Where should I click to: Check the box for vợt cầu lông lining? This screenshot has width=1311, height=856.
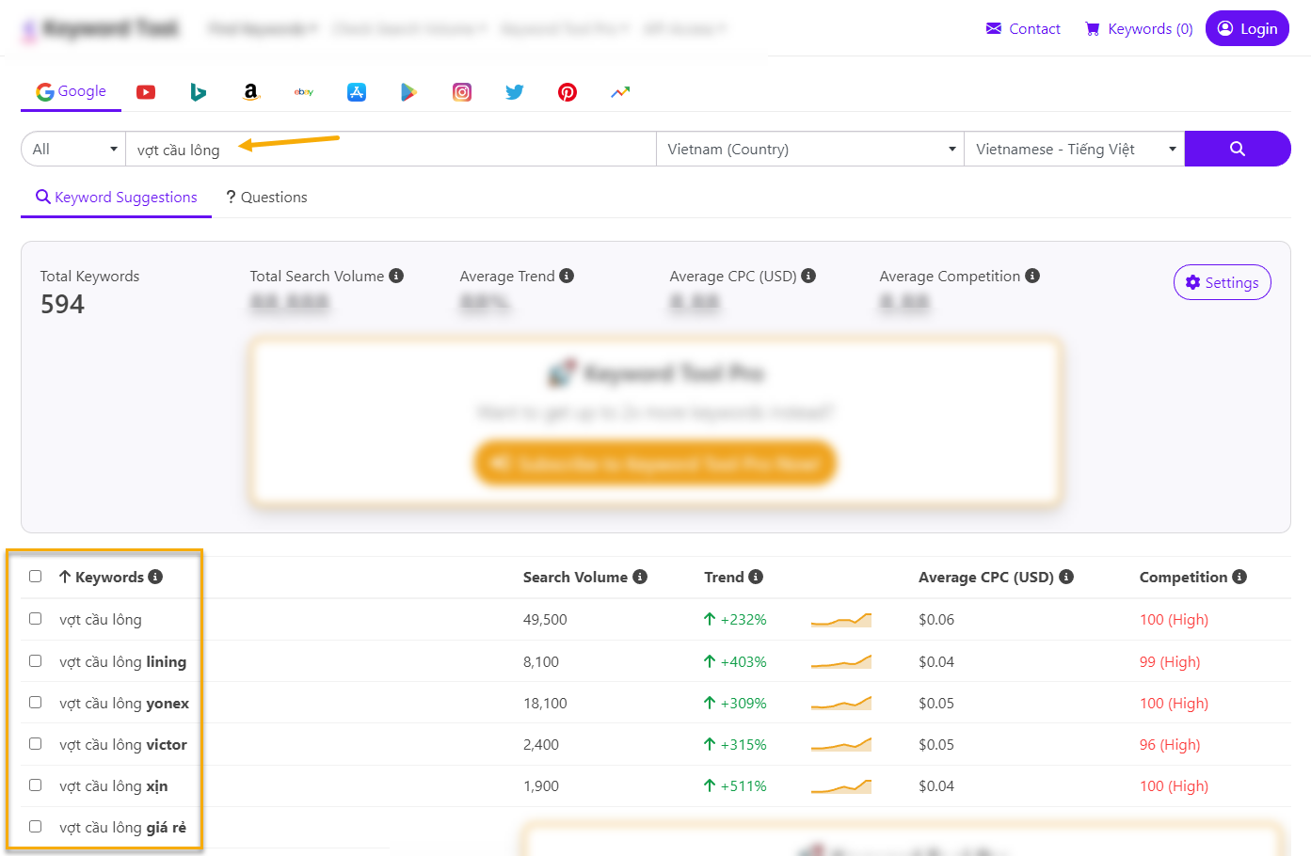tap(36, 661)
